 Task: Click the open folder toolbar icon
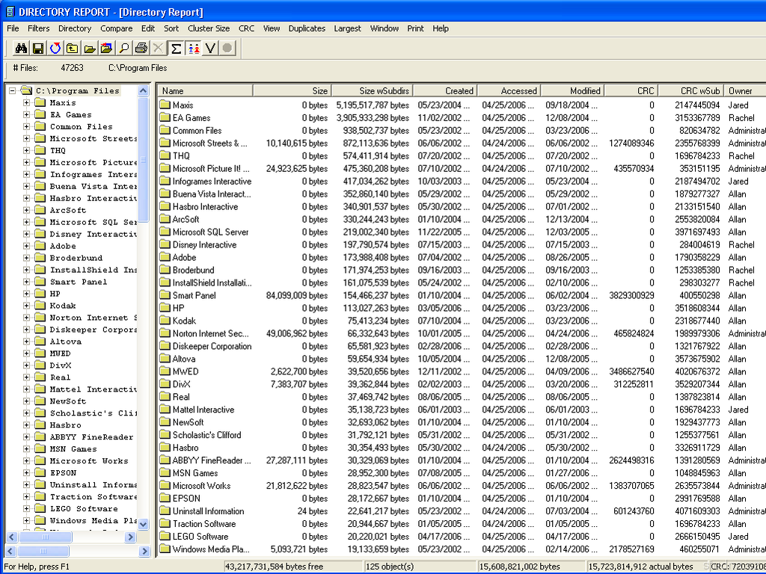(89, 49)
